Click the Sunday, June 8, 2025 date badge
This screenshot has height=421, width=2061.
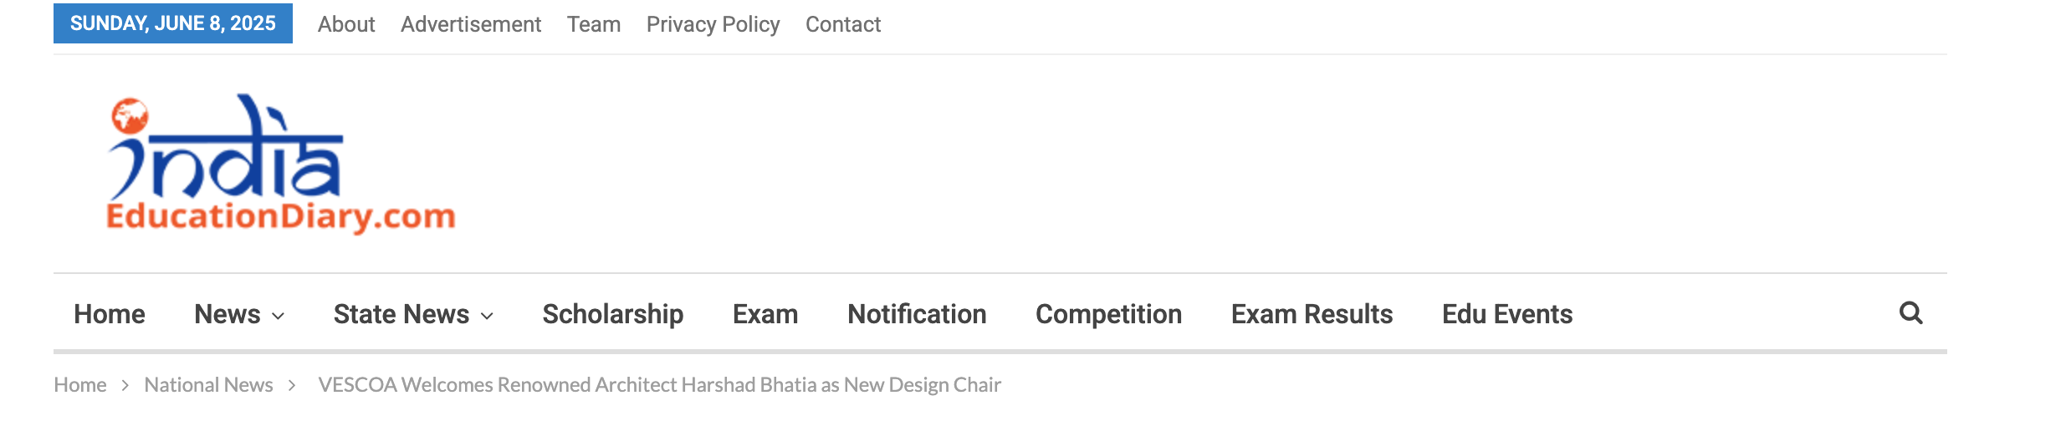pos(173,23)
